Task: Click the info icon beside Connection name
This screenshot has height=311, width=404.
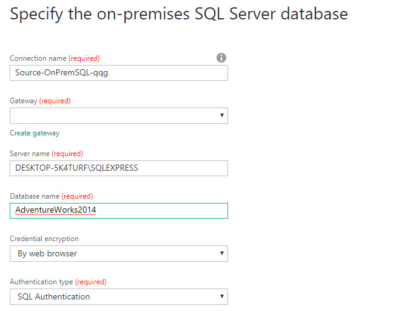Action: click(x=221, y=58)
